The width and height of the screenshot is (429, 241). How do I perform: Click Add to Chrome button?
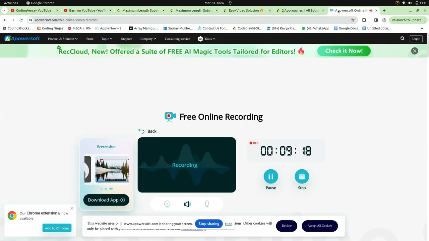[x=57, y=228]
